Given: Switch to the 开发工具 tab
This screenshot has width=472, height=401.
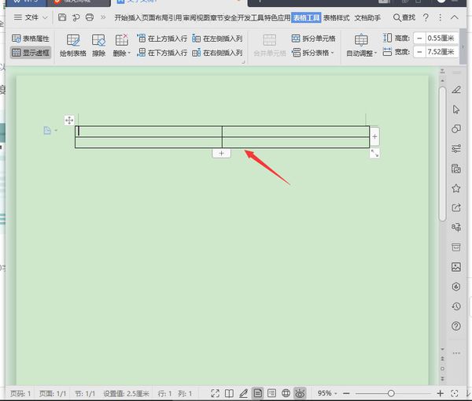Looking at the screenshot, I should tap(250, 18).
